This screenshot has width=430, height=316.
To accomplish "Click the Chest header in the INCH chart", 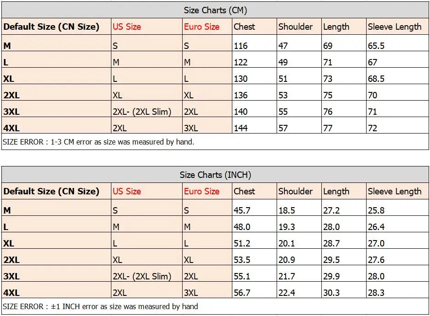I will coord(244,191).
